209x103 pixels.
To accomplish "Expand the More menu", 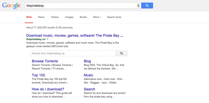I will coord(97,17).
